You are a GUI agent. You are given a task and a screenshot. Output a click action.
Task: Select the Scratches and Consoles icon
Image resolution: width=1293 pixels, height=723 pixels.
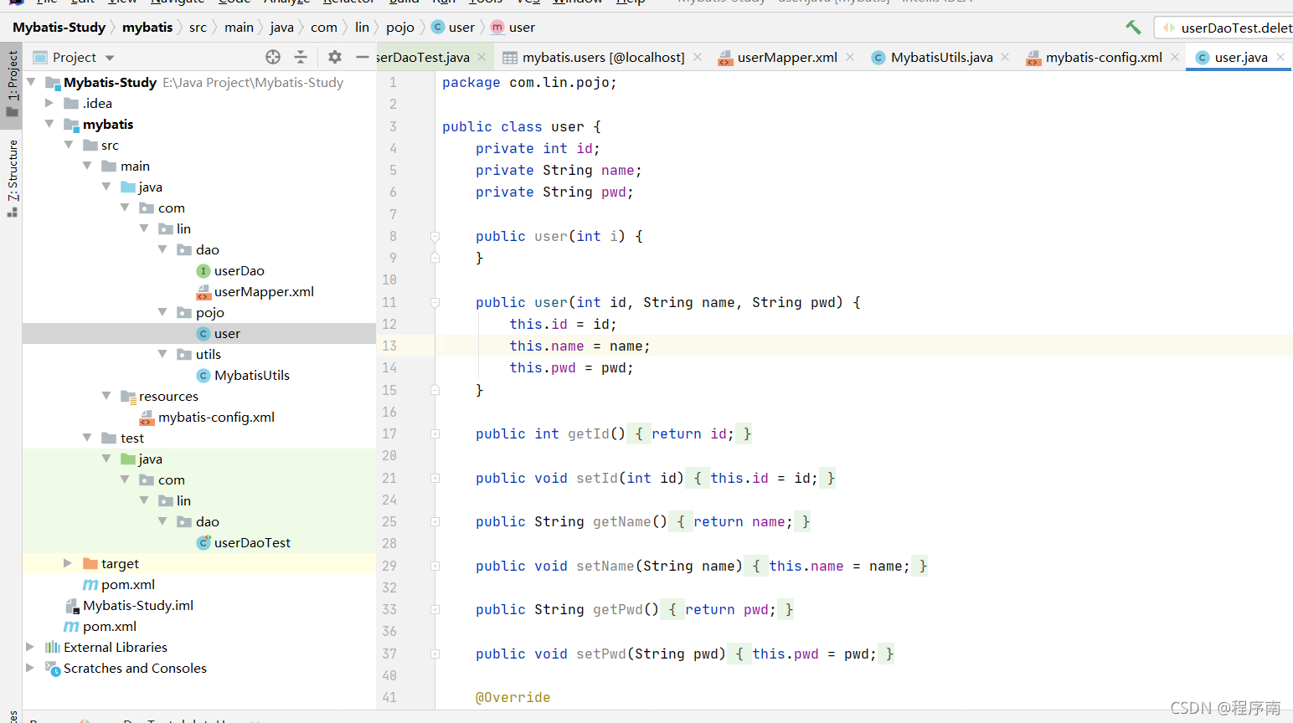(x=53, y=669)
